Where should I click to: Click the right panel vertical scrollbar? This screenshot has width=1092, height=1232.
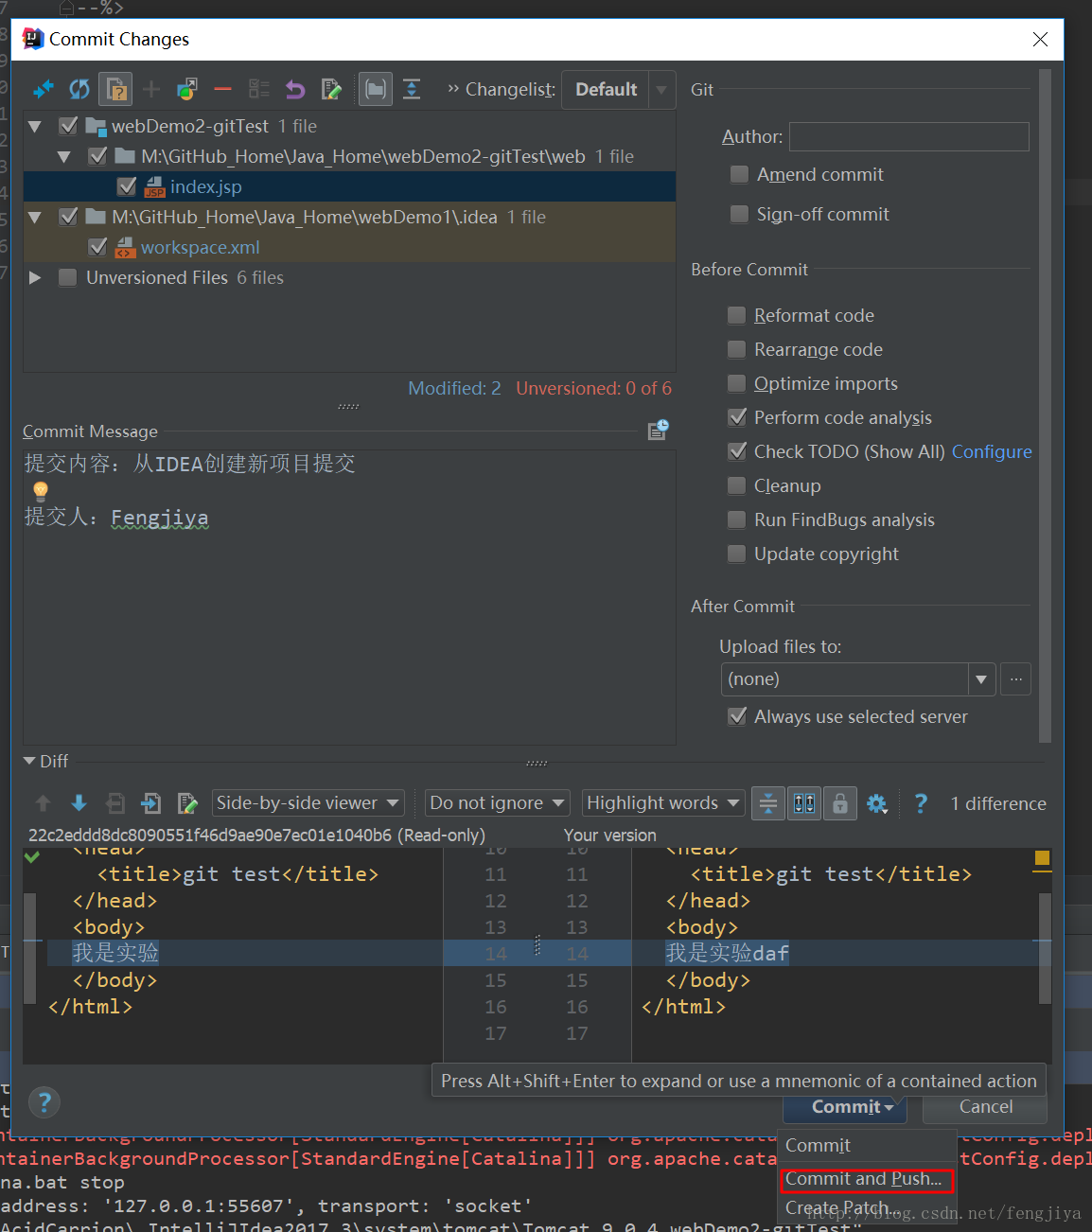point(1045,406)
